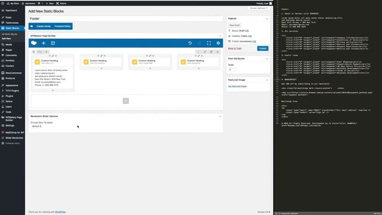Click the row column layout icon
Viewport: 382px width, 215px height.
40,52
